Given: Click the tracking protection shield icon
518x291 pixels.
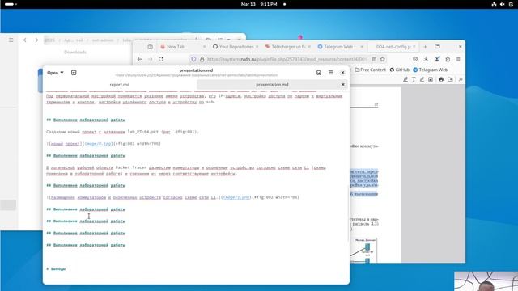Looking at the screenshot, I should (x=193, y=59).
